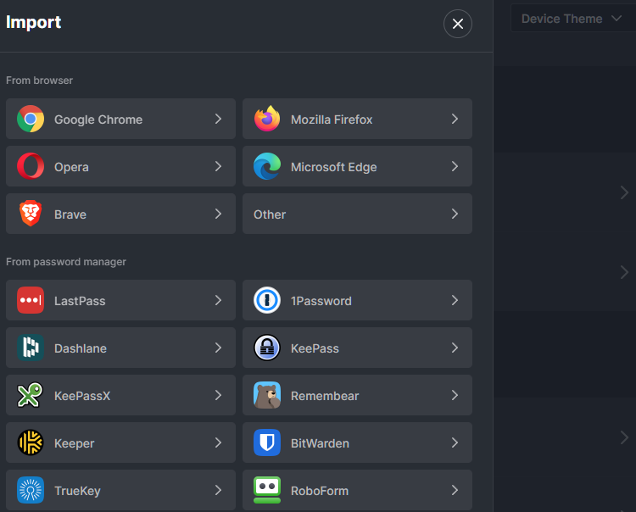The width and height of the screenshot is (636, 512).
Task: Click the Brave lion icon
Action: 31,214
